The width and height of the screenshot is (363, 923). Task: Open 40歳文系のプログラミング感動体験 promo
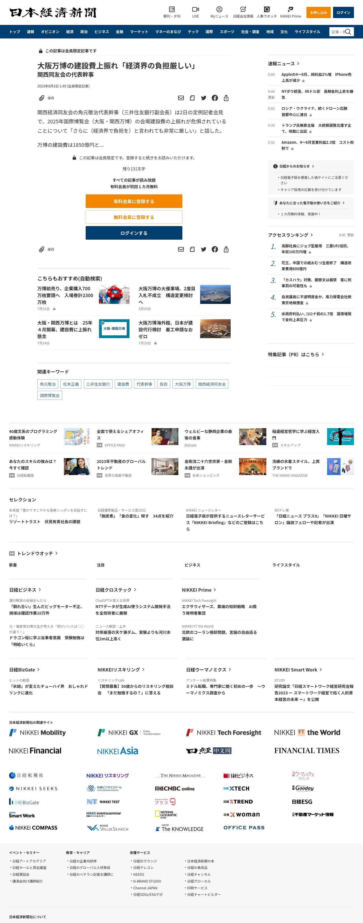coord(33,435)
